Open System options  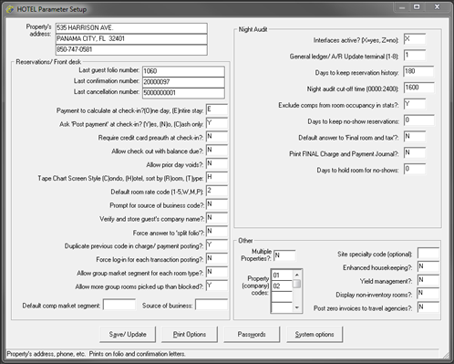(x=315, y=335)
